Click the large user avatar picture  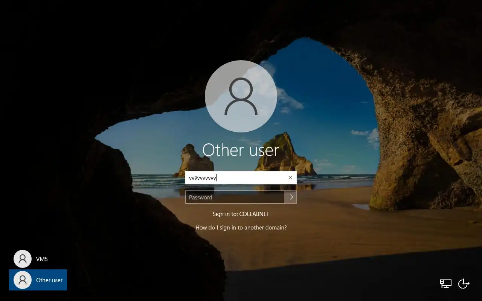(x=241, y=96)
